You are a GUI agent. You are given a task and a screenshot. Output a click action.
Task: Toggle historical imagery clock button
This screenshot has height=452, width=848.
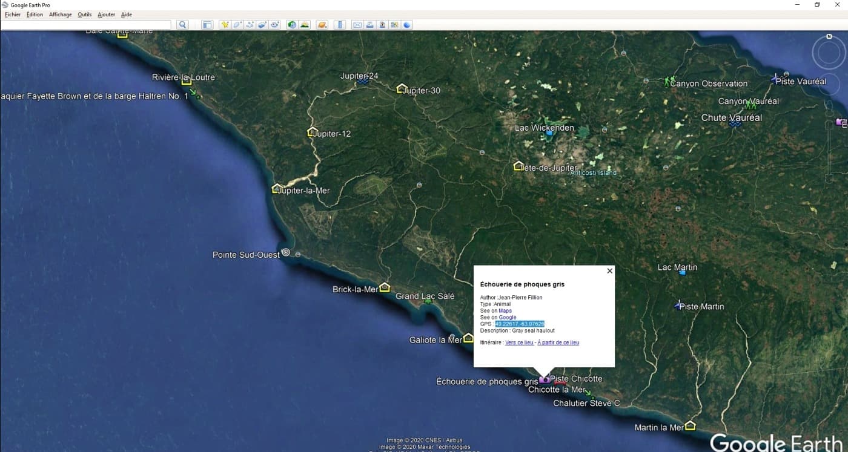coord(292,25)
